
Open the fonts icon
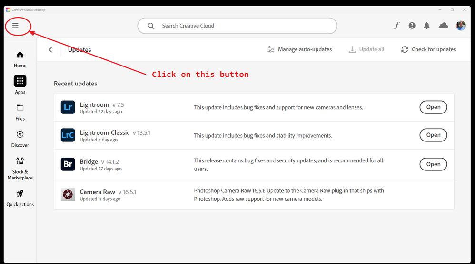[x=397, y=26]
